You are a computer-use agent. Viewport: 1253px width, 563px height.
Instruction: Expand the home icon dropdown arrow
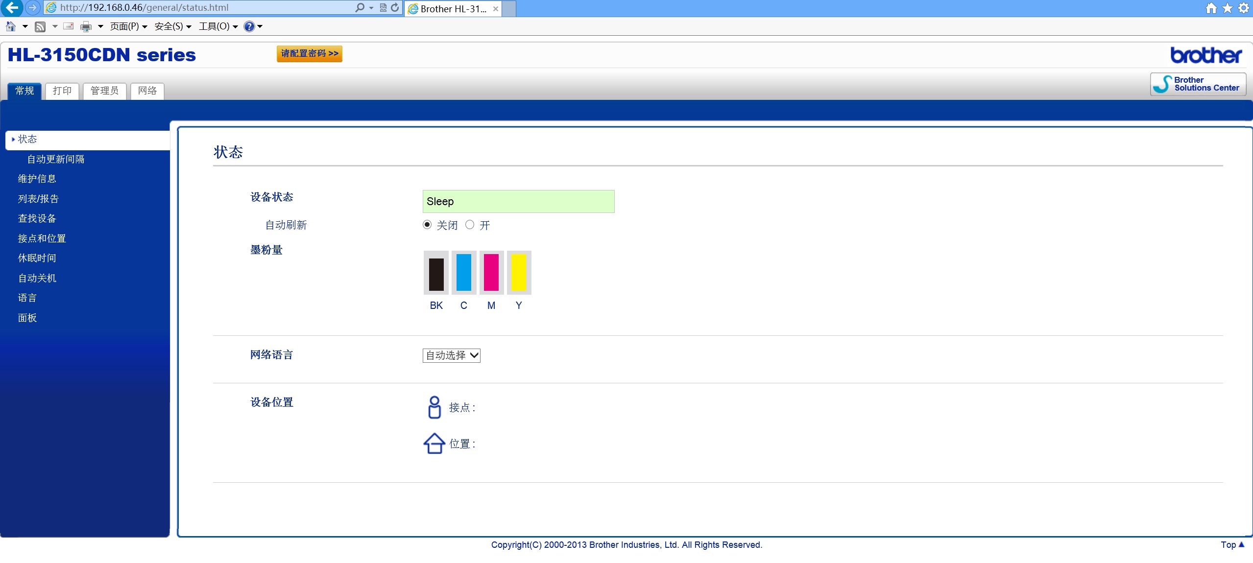(x=24, y=26)
